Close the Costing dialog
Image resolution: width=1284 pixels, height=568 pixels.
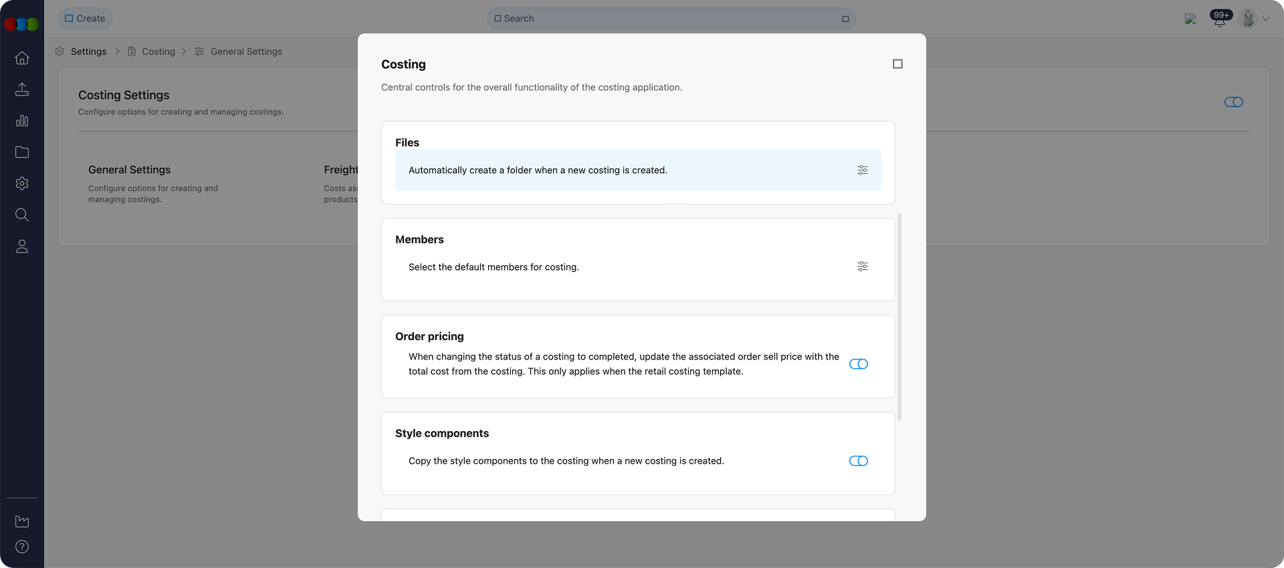tap(897, 64)
